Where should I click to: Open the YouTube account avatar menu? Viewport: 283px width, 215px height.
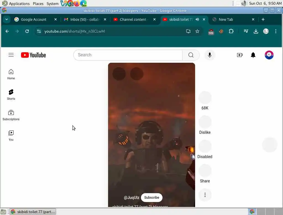coord(269,55)
